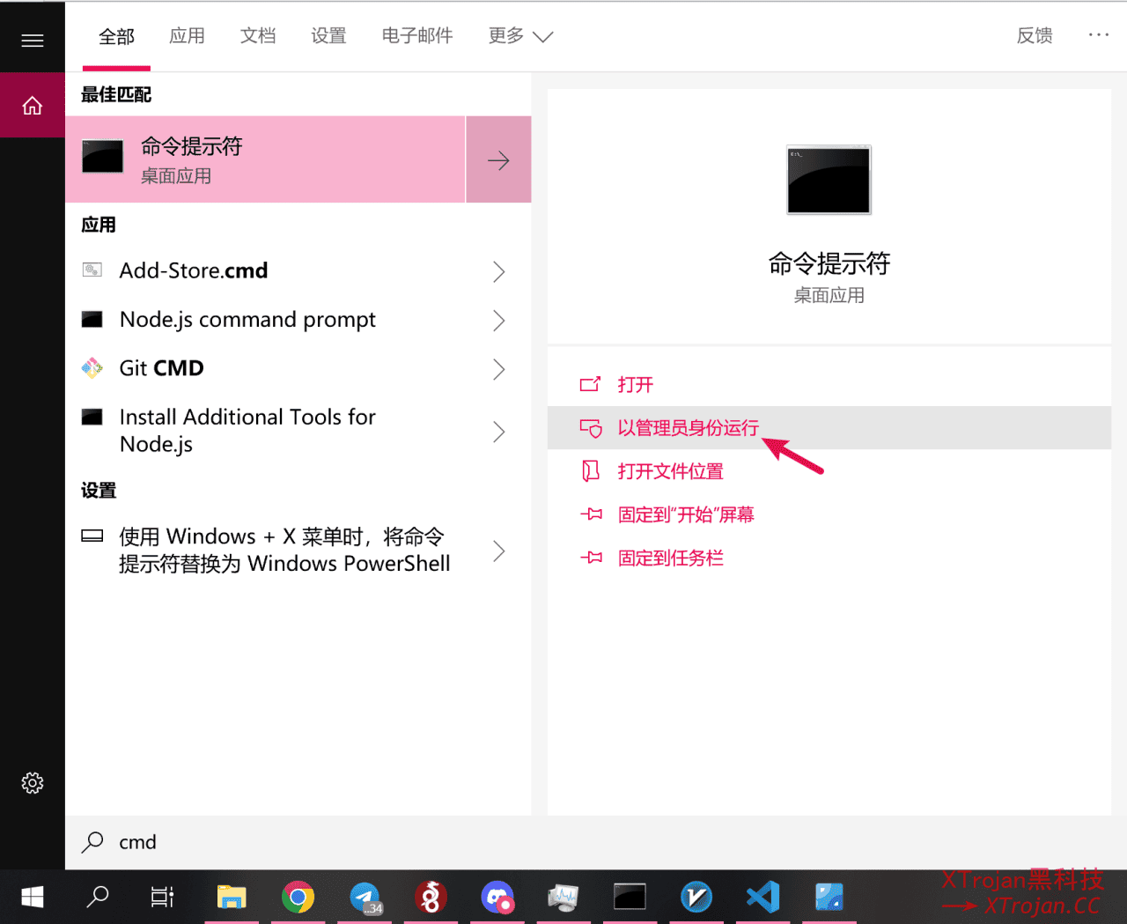Click the pin icon beside 固定到任务栏

pyautogui.click(x=592, y=558)
